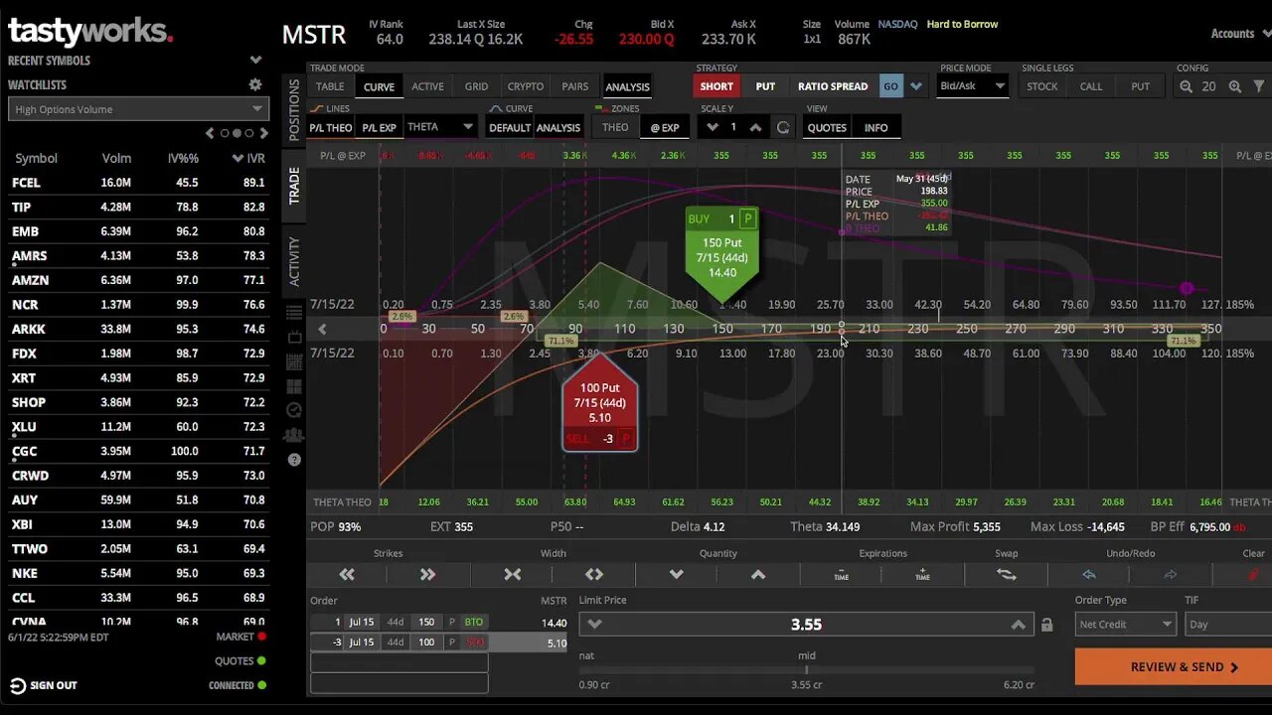Open the config filter funnel
The width and height of the screenshot is (1272, 715).
[x=1260, y=86]
